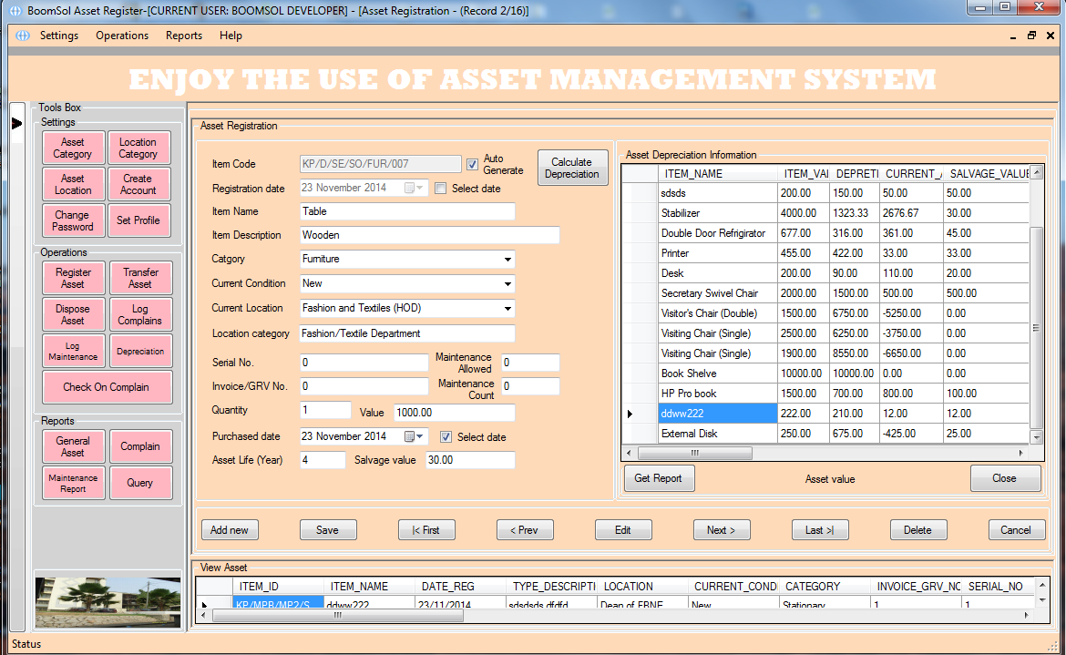Click inside the Item Name input field
The height and width of the screenshot is (655, 1066).
point(405,211)
